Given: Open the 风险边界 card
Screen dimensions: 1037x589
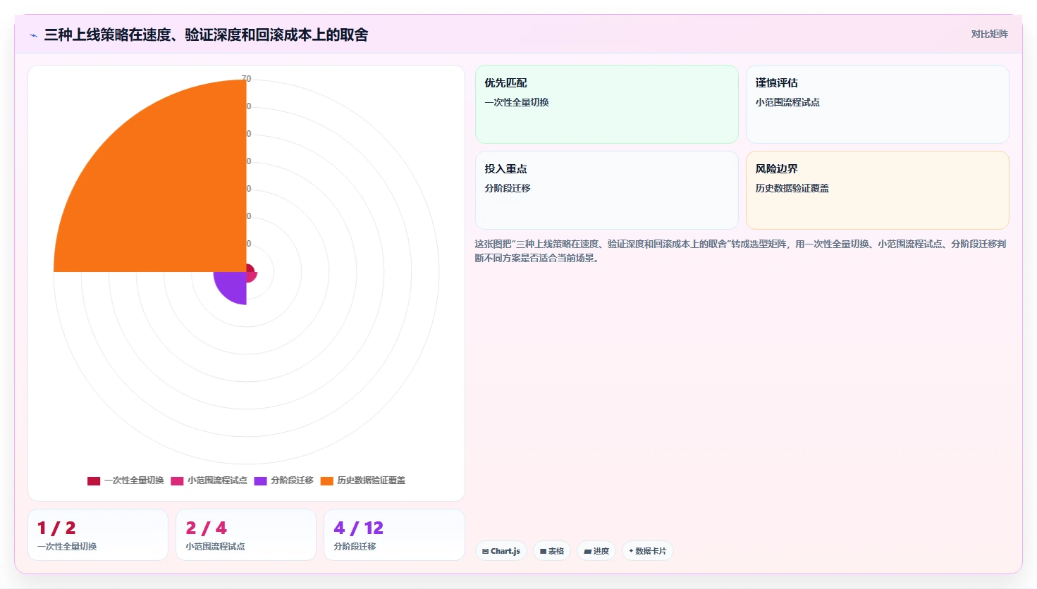Looking at the screenshot, I should [x=878, y=190].
